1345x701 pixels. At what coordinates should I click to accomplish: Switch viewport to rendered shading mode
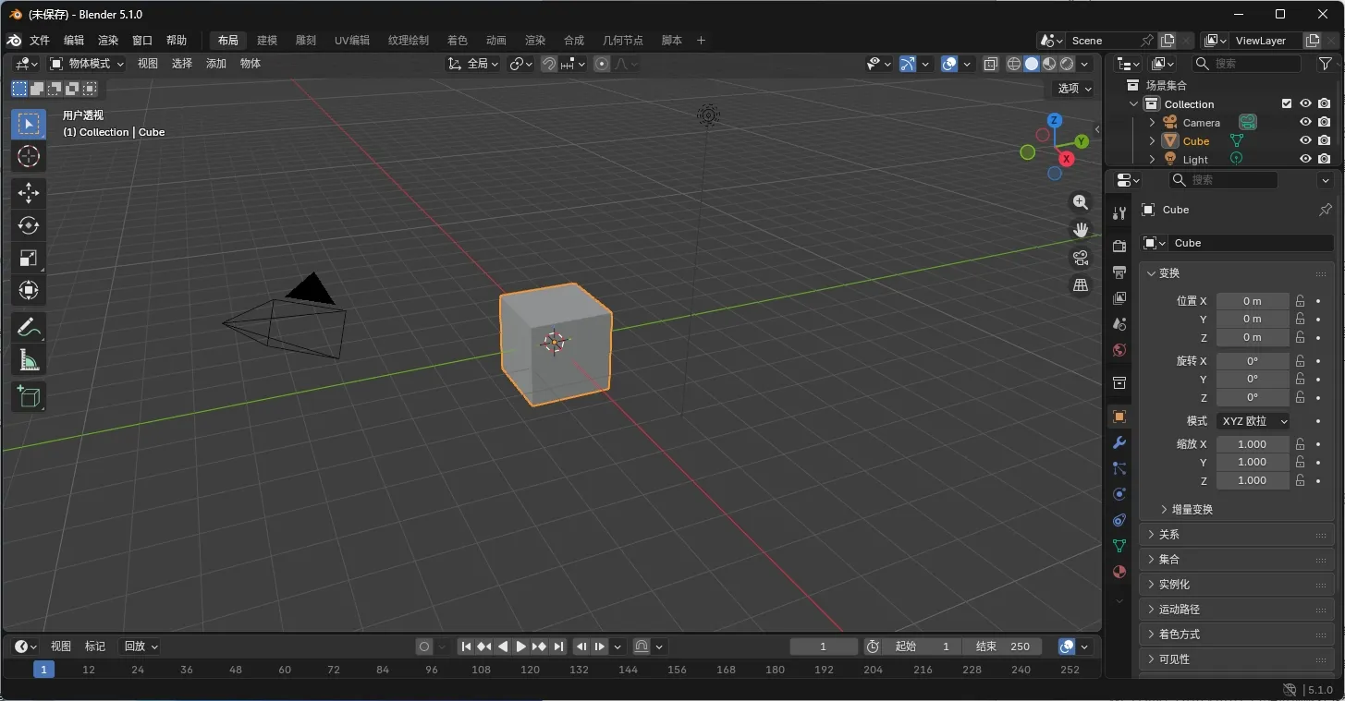click(1065, 64)
